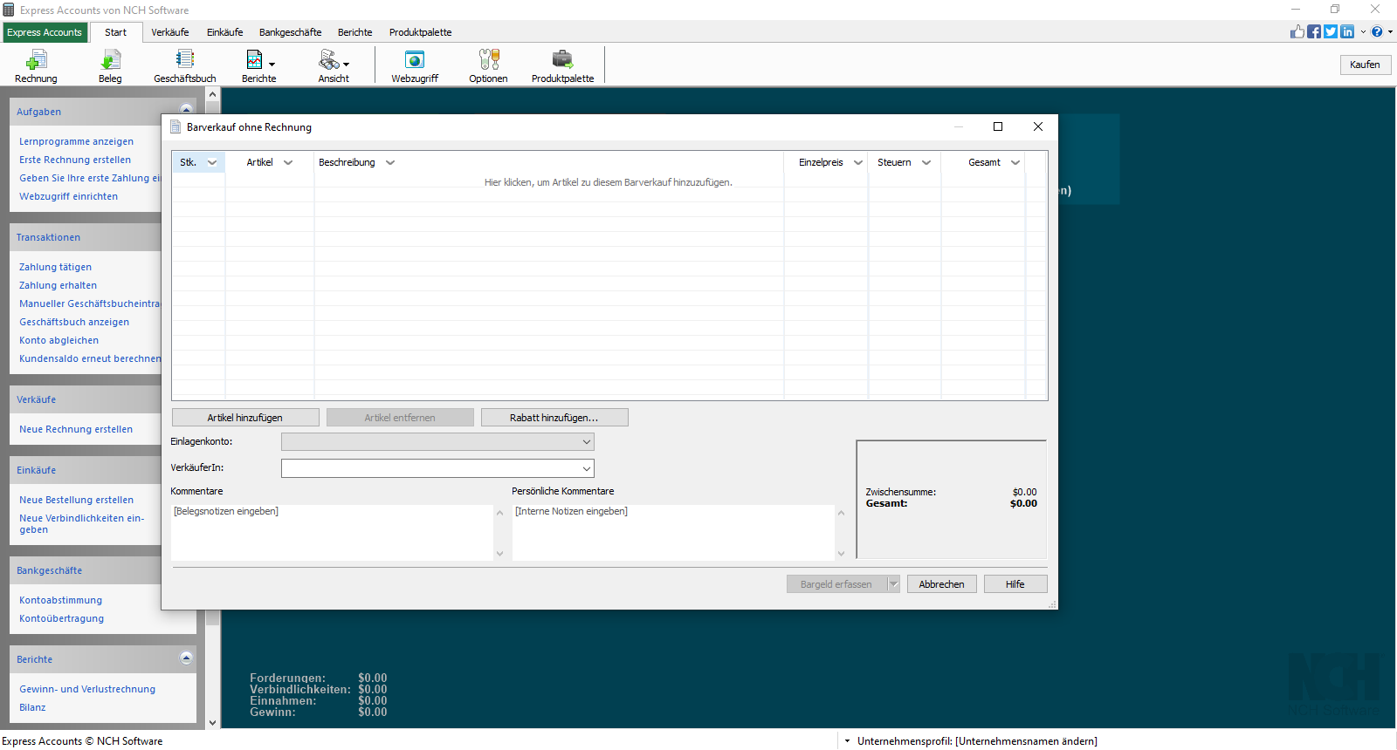Viewport: 1397px width, 750px height.
Task: Click the Abbrechen button
Action: tap(942, 584)
